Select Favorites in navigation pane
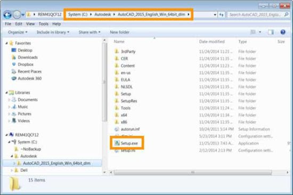The width and height of the screenshot is (293, 195). 23,43
